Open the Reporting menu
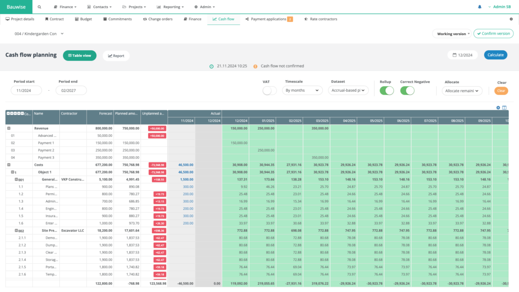 170,7
